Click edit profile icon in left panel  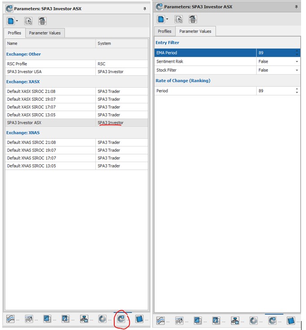28,21
